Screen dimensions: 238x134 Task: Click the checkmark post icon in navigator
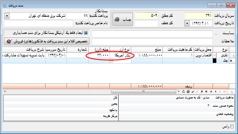pyautogui.click(x=193, y=92)
